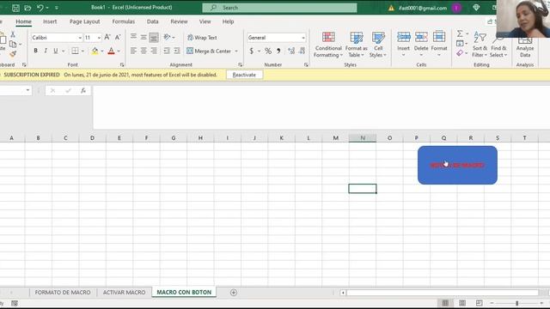The width and height of the screenshot is (550, 309).
Task: Open the Data tab
Action: pos(153,21)
